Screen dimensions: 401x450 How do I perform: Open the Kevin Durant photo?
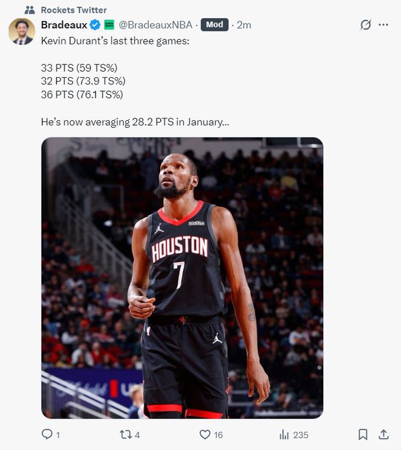[x=182, y=278]
